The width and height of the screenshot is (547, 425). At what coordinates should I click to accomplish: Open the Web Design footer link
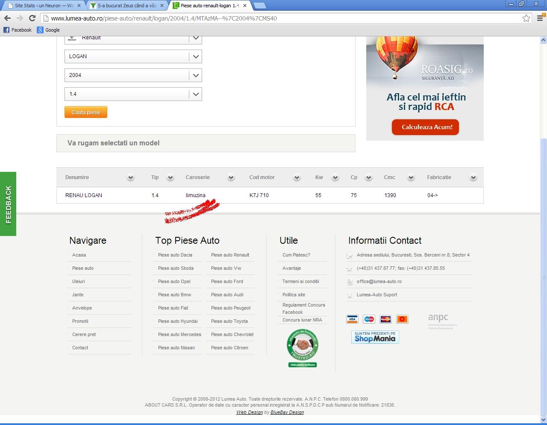tap(250, 412)
